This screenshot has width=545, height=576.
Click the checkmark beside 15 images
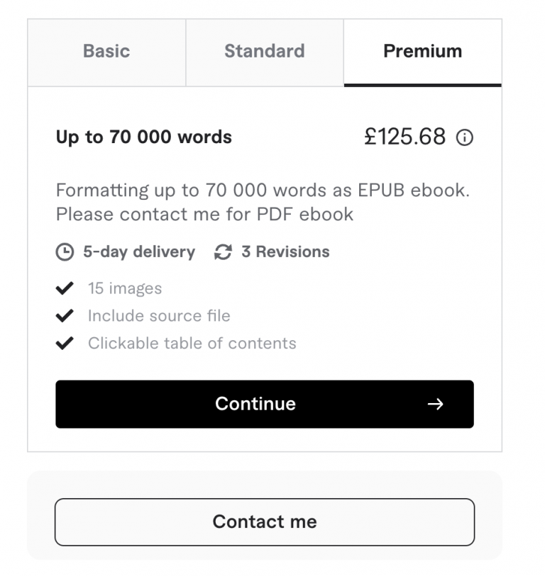coord(65,288)
